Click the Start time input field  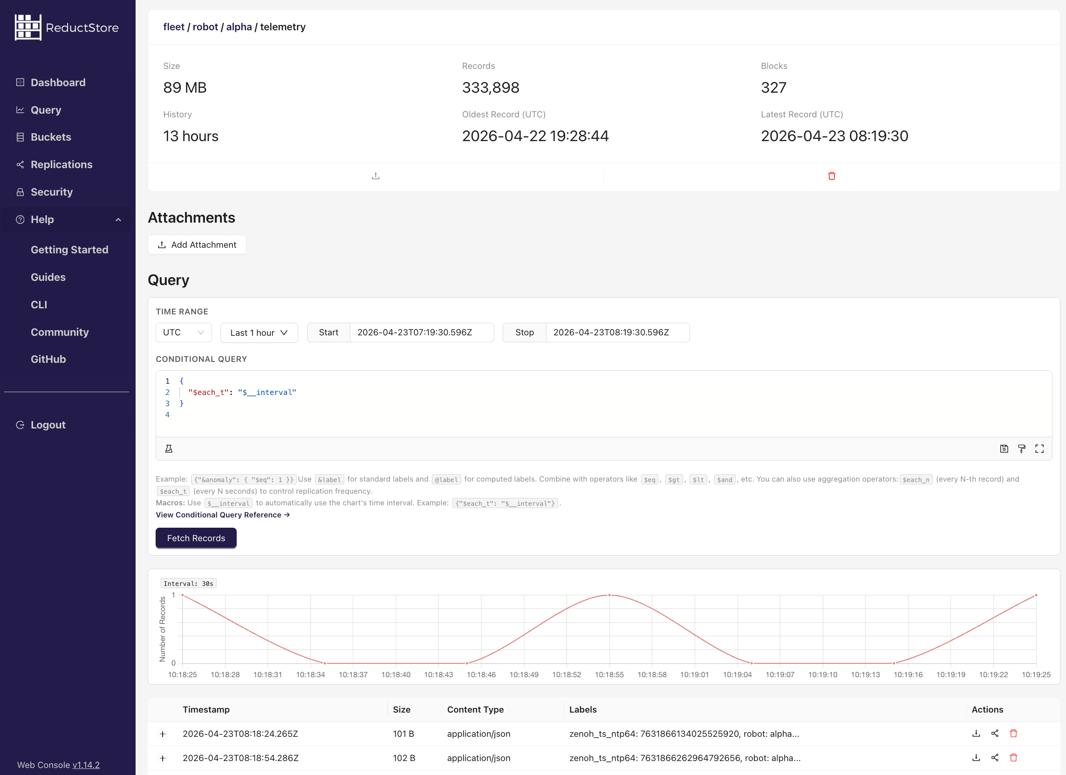(422, 333)
